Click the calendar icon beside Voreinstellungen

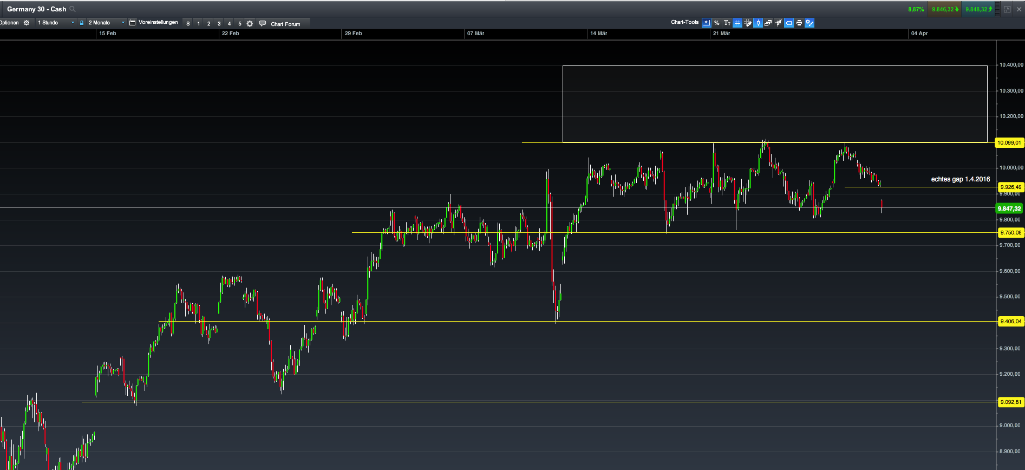click(132, 23)
